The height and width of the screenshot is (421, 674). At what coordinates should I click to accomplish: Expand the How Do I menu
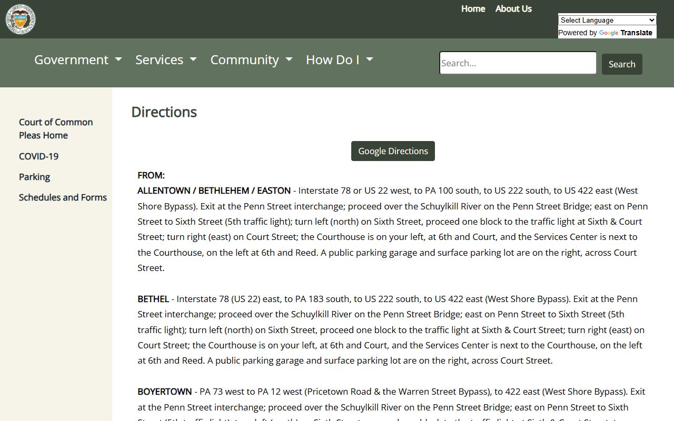[x=339, y=59]
